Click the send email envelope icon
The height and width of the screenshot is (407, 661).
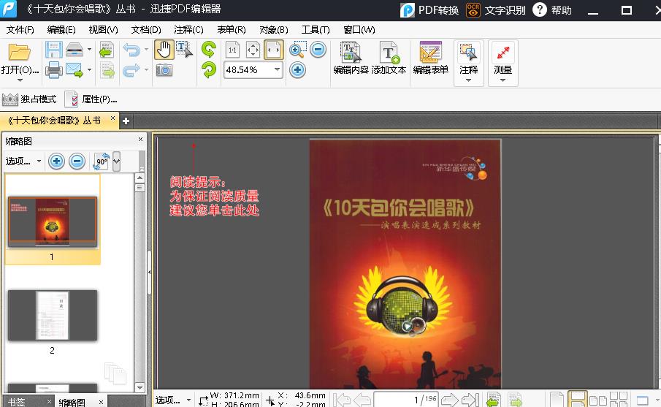[x=74, y=69]
